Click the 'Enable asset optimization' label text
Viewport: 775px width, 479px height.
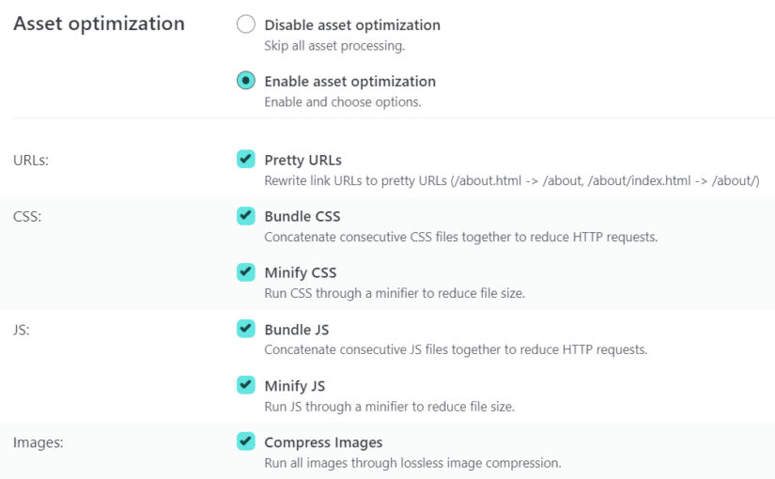[350, 81]
